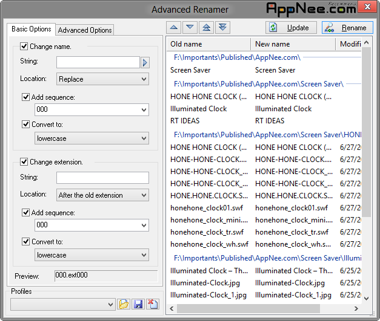Viewport: 380px width, 321px height.
Task: Open the extension Convert to lowercase dropdown
Action: [x=92, y=255]
